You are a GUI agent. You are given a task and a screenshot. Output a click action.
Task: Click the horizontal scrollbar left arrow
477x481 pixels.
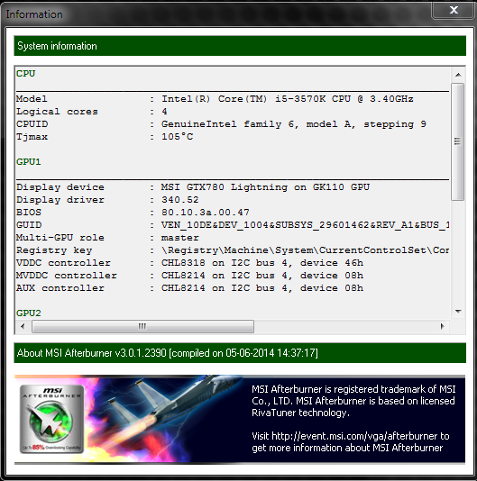(x=23, y=326)
